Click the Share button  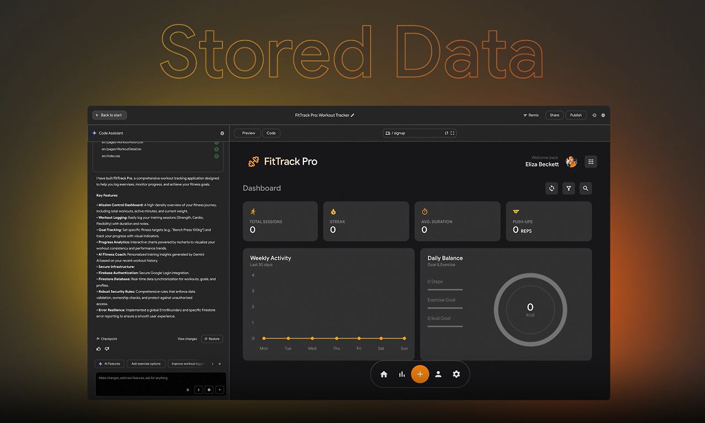(554, 115)
